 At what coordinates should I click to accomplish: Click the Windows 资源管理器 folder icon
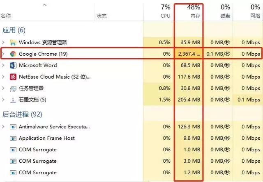13,42
